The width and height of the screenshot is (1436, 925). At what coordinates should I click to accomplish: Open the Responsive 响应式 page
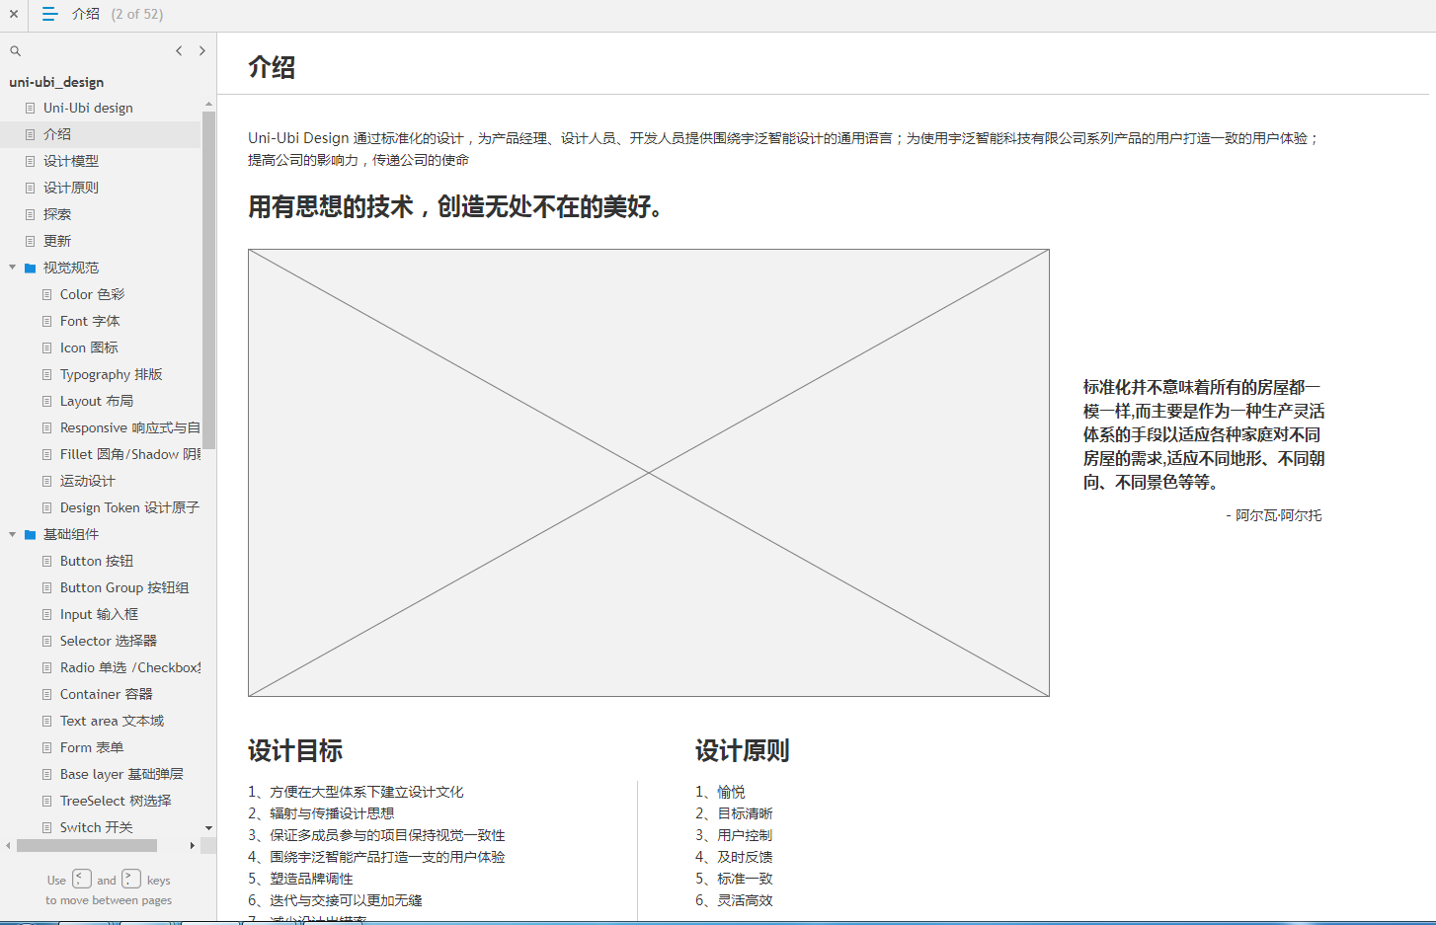pos(129,427)
